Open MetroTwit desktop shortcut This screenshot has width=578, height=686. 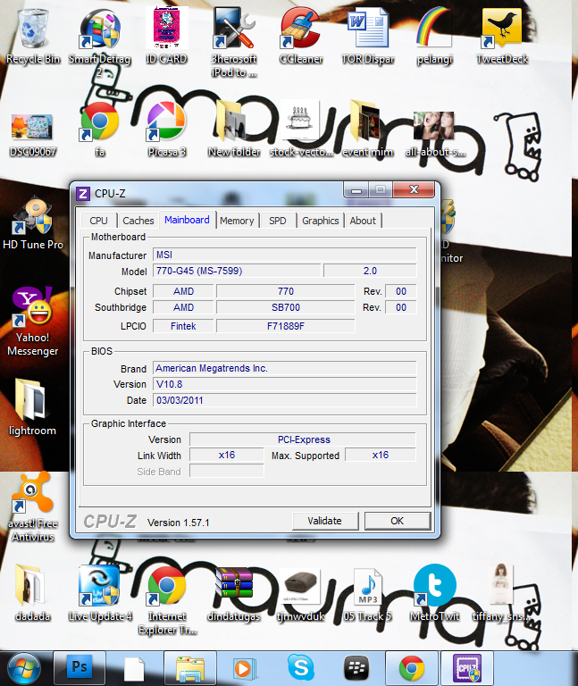click(434, 587)
